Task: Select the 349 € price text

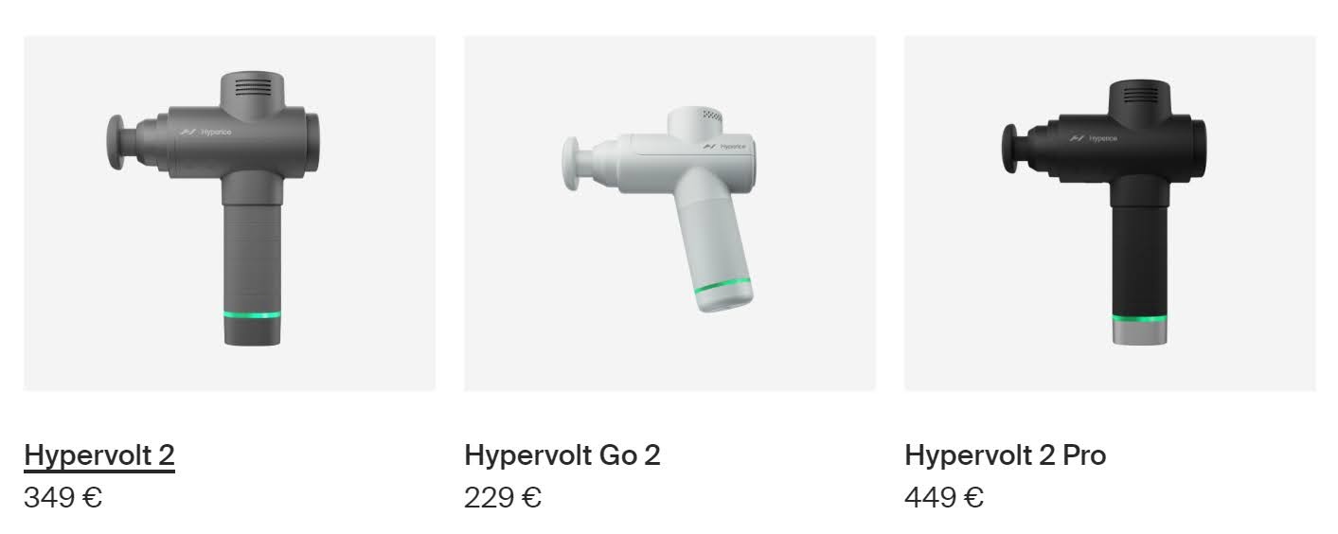Action: 62,497
